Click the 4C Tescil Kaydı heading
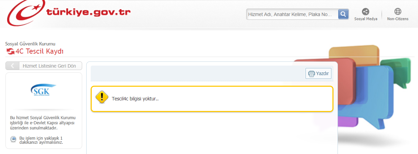Viewport: 418px width, 154px height. [x=40, y=52]
